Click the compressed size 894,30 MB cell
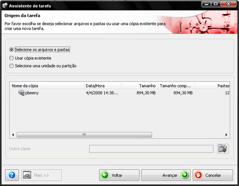 [183, 93]
